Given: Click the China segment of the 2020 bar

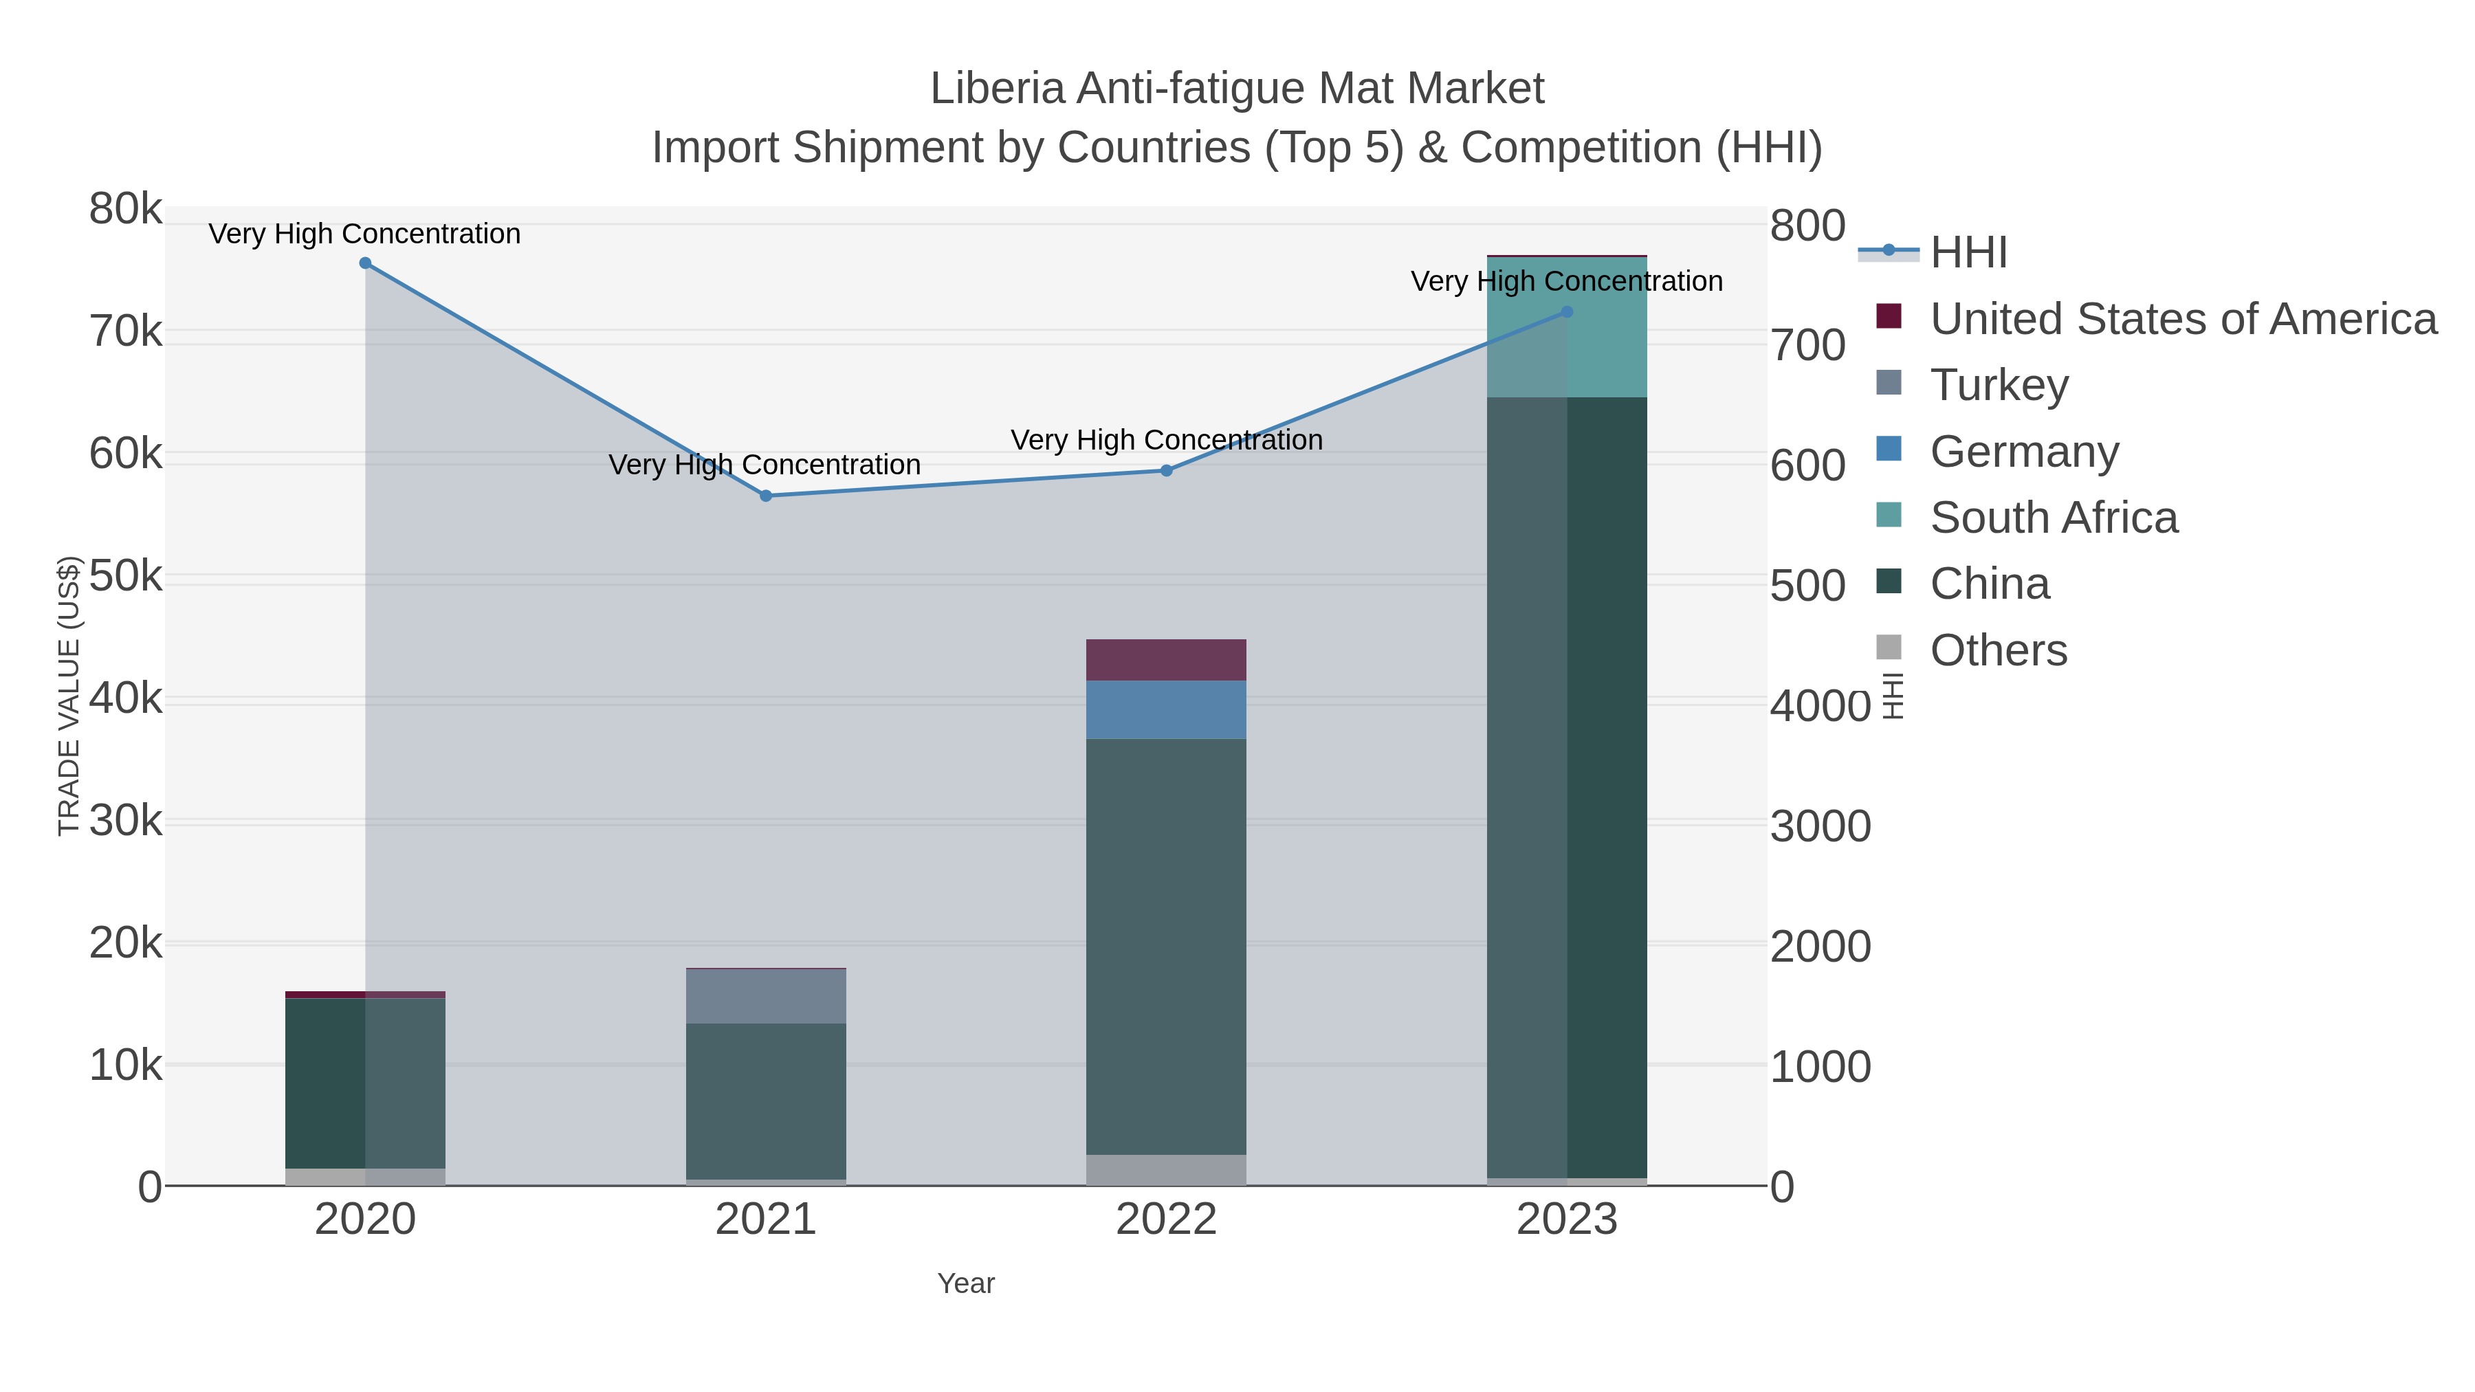Looking at the screenshot, I should (x=365, y=1083).
